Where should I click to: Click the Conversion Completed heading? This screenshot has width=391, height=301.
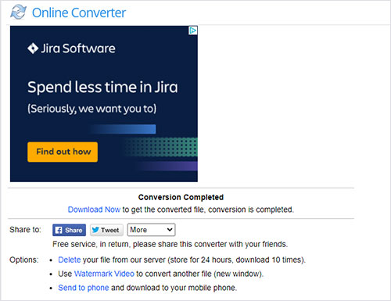pos(181,197)
